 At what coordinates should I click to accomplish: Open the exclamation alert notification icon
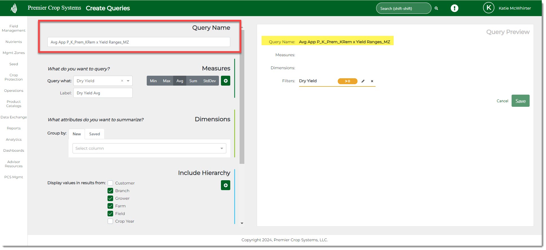454,8
